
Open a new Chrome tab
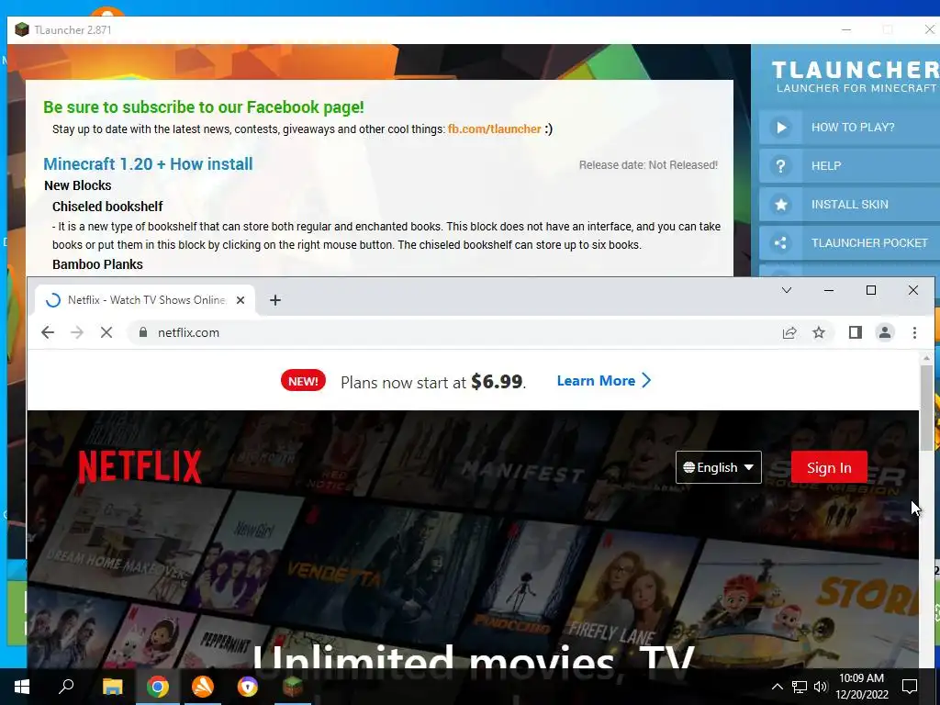coord(275,300)
